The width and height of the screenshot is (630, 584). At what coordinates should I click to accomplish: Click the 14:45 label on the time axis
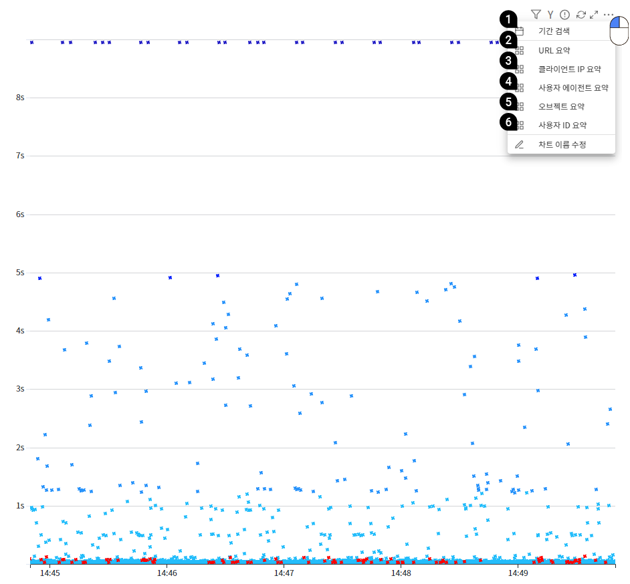coord(49,573)
